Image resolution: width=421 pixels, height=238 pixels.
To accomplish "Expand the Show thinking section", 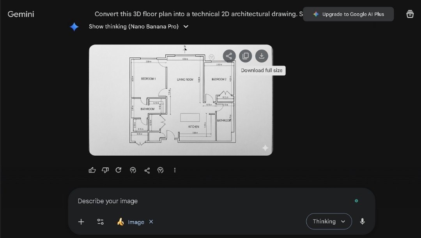I will (186, 27).
